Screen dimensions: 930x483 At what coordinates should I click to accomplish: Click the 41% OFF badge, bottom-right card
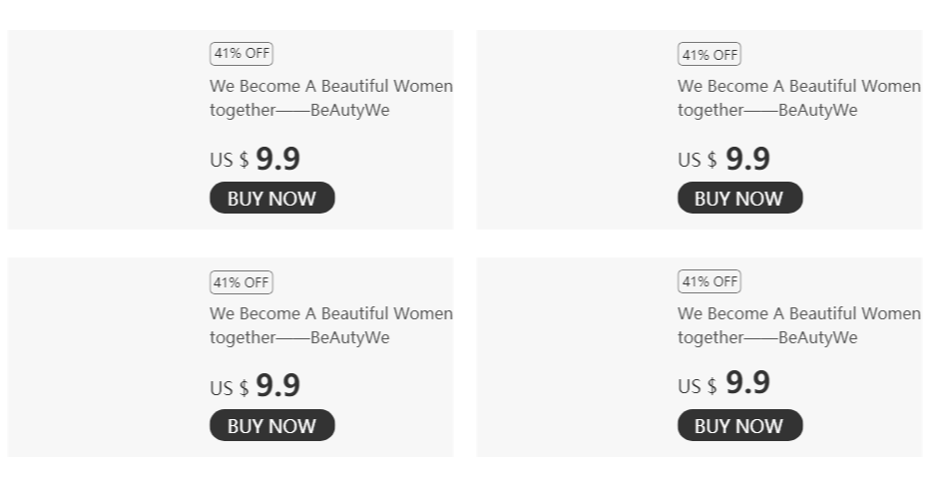point(709,281)
